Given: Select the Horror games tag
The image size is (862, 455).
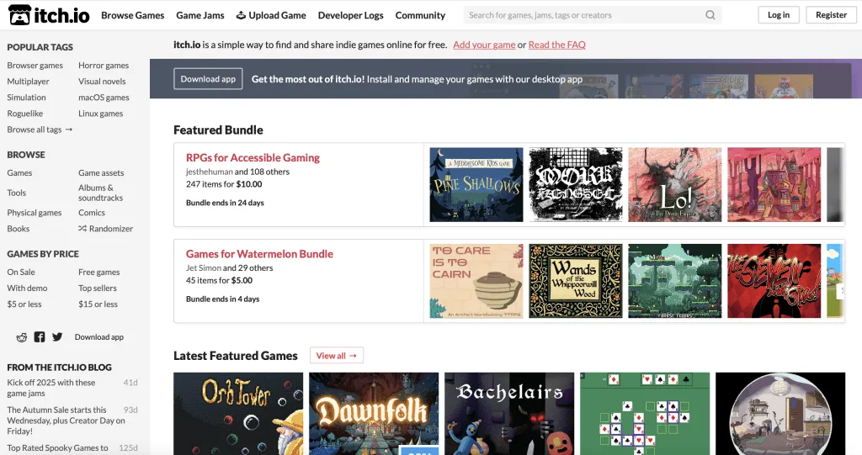Looking at the screenshot, I should click(x=104, y=66).
